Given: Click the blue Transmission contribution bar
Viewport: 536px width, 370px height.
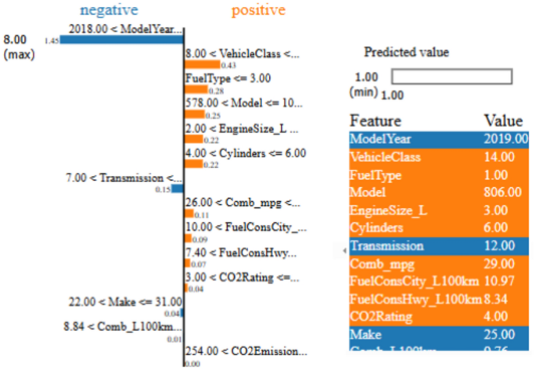Looking at the screenshot, I should (x=177, y=188).
